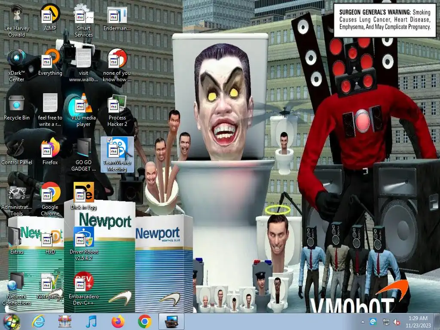Open Embarcadero Dev-C++ shortcut

tap(84, 289)
